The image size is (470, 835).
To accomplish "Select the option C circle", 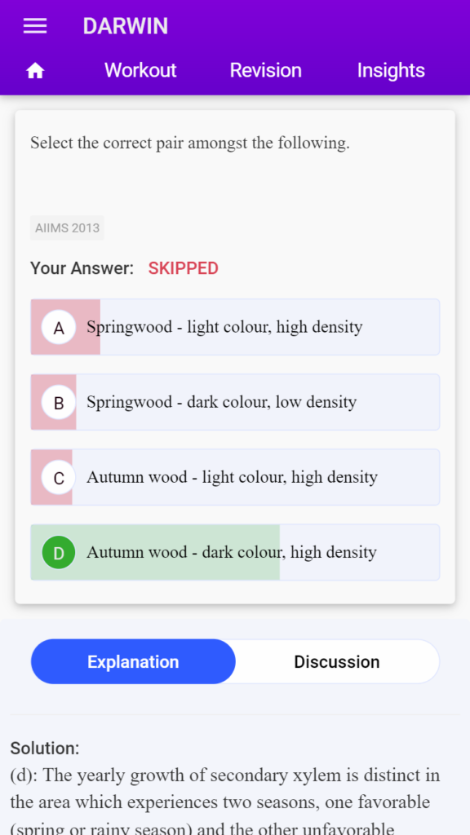I will click(59, 478).
